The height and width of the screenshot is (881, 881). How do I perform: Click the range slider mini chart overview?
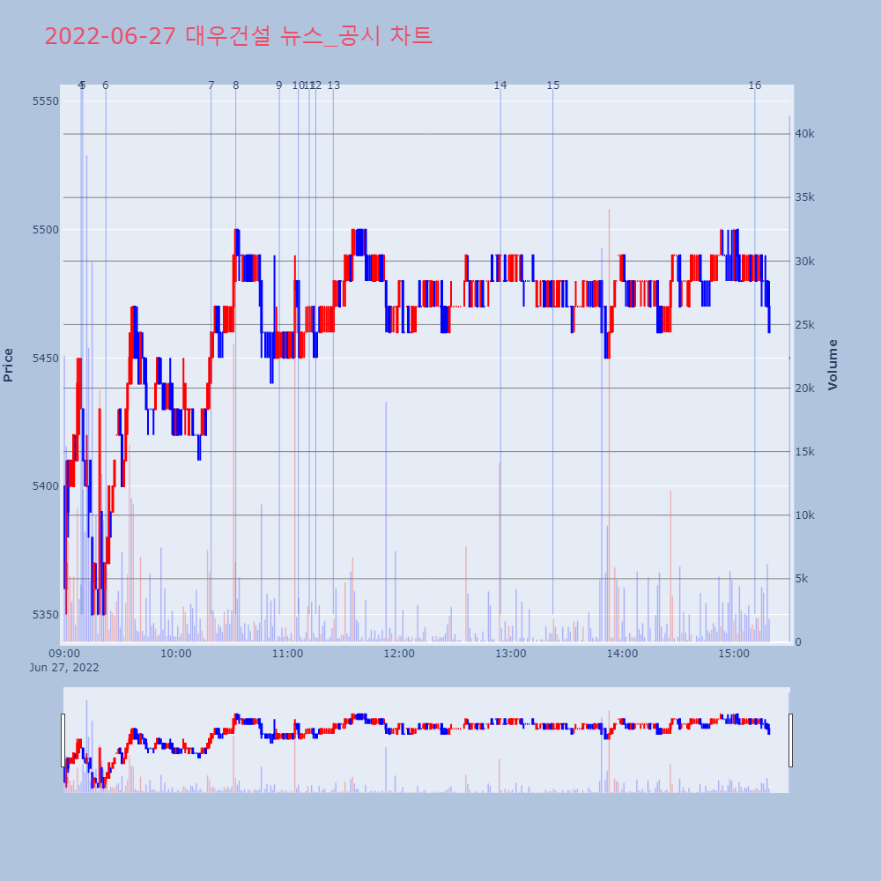point(426,740)
